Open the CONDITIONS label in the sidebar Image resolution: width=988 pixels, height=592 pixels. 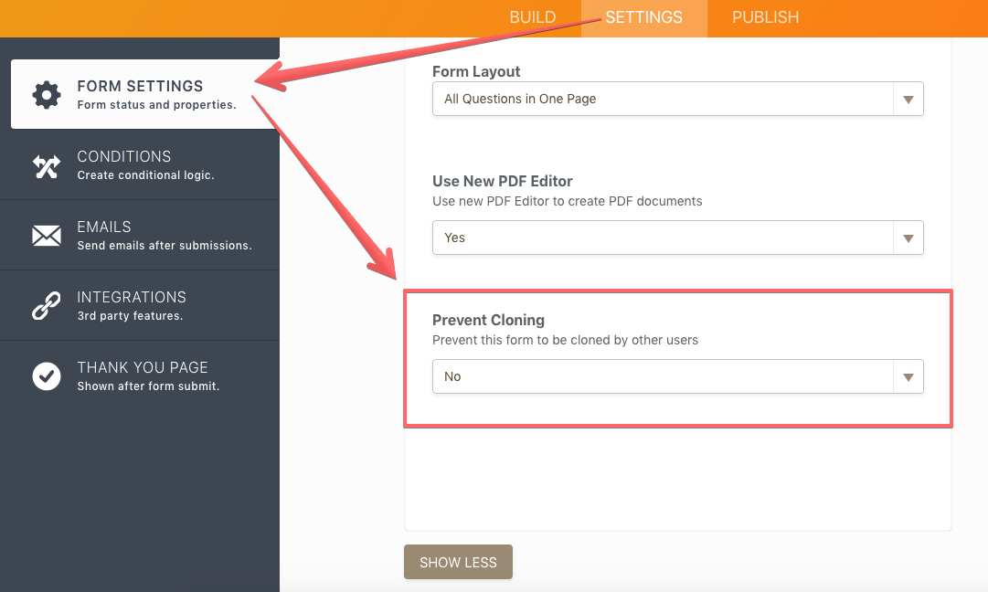click(x=124, y=156)
